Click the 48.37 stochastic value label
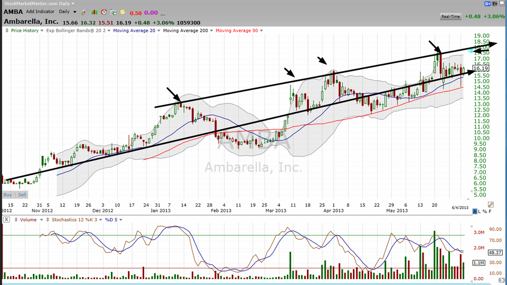Viewport: 507px width, 285px height. [x=495, y=253]
